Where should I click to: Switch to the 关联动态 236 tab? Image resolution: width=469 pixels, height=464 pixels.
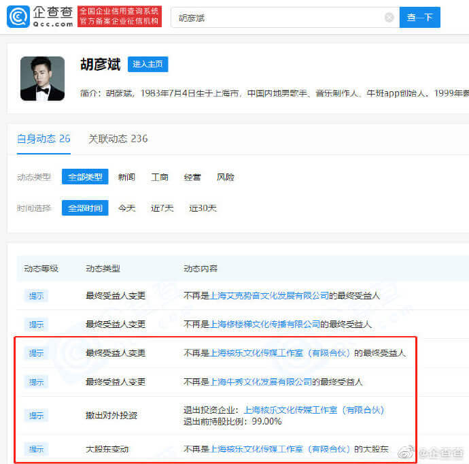[118, 139]
